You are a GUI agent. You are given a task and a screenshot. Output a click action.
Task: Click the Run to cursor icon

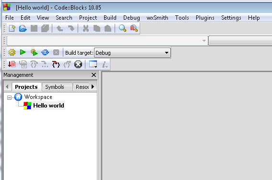click(23, 64)
